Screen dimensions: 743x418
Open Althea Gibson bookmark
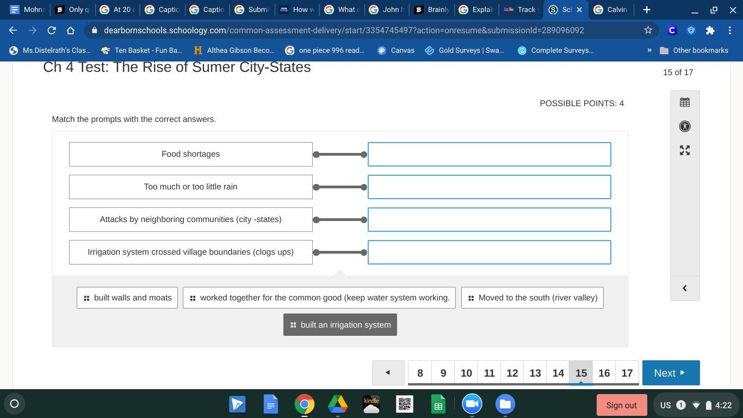234,50
